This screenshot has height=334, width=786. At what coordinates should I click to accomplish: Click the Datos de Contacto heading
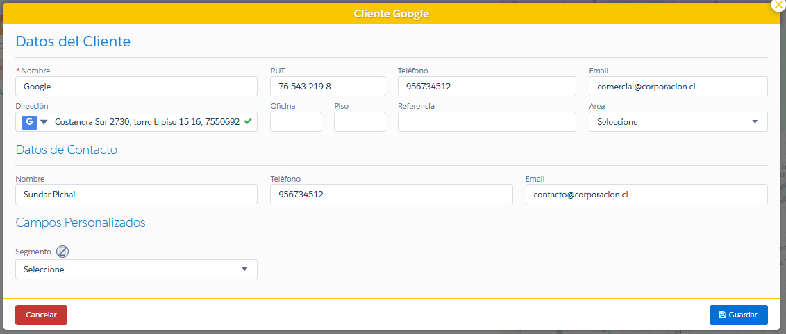tap(67, 149)
